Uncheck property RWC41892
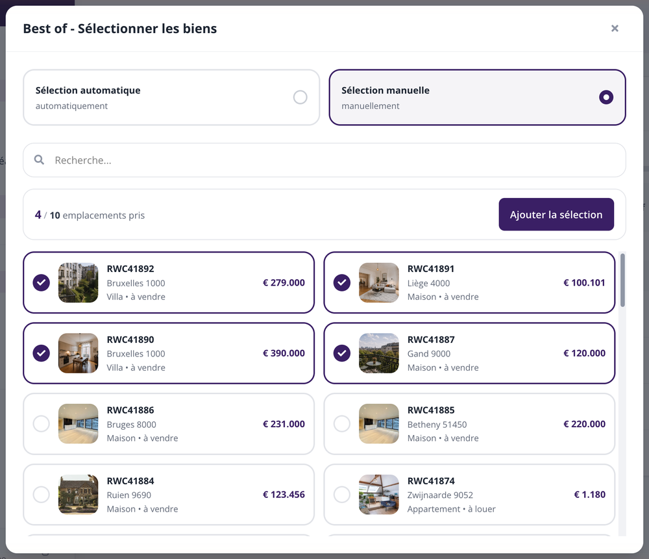 (x=42, y=282)
